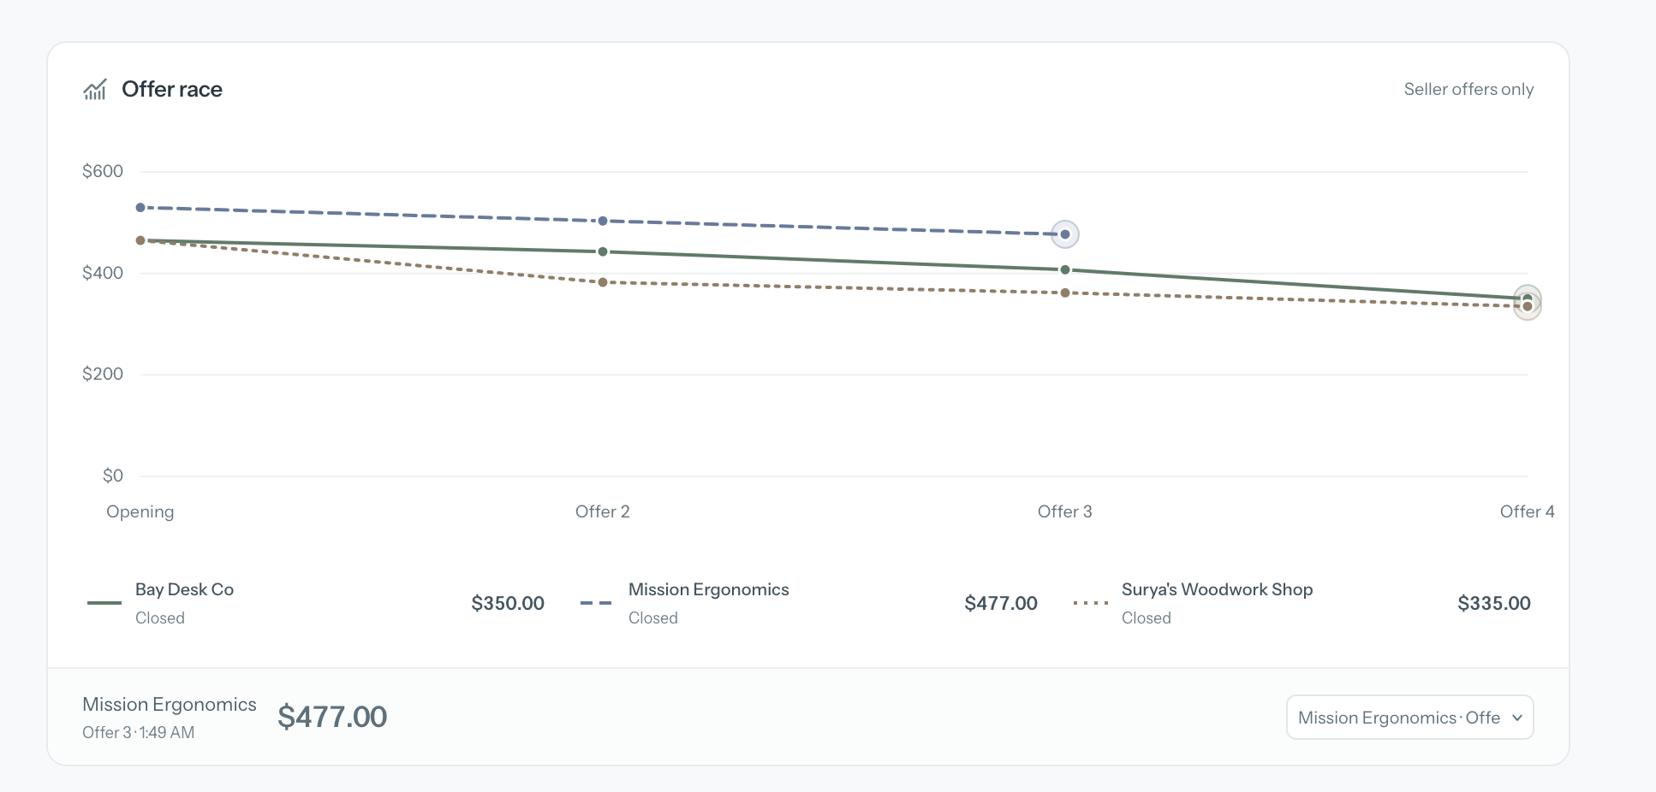
Task: Click the Offer 3 · 1:49 AM timestamp
Action: pos(139,732)
